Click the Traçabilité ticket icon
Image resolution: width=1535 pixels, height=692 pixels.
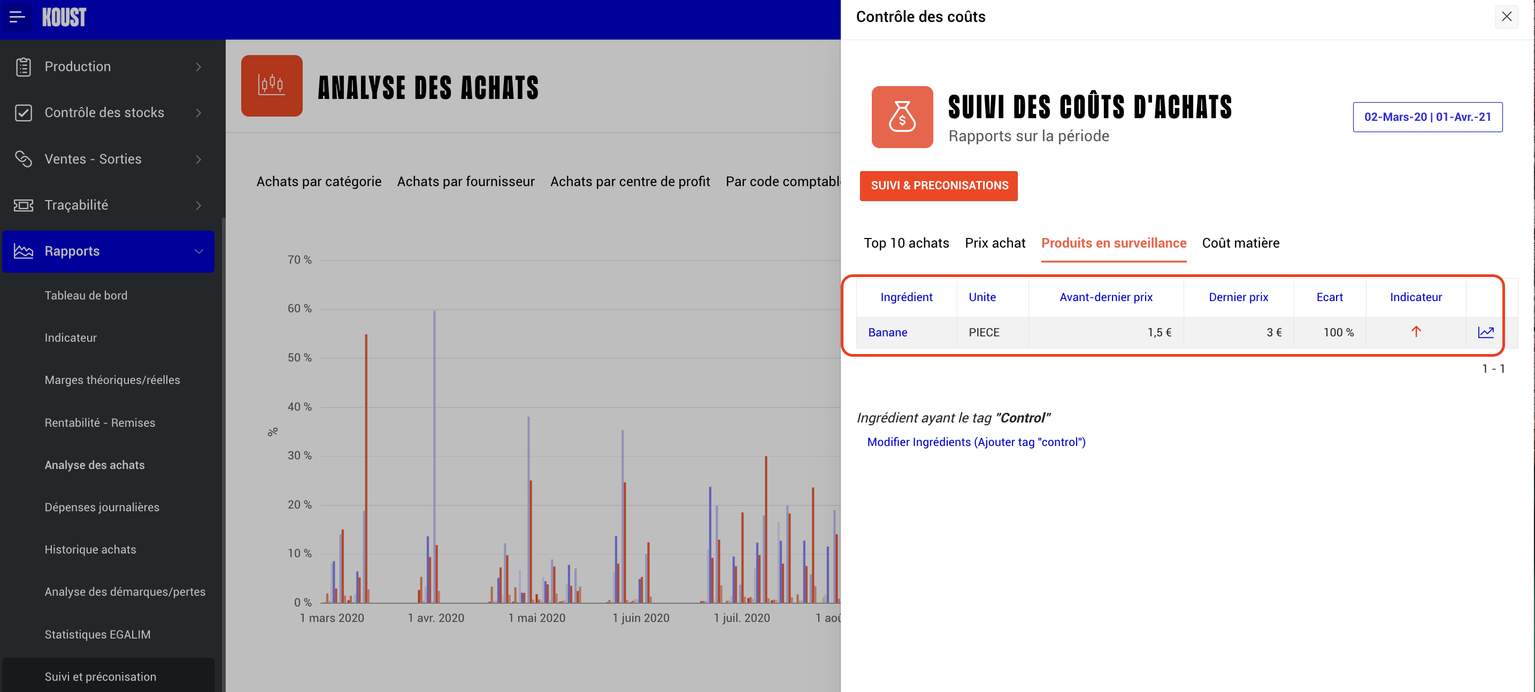[x=23, y=205]
